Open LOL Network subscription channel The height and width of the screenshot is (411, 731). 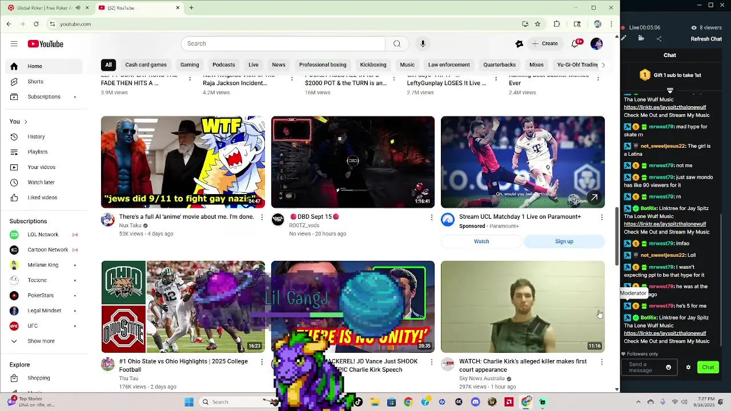click(43, 235)
